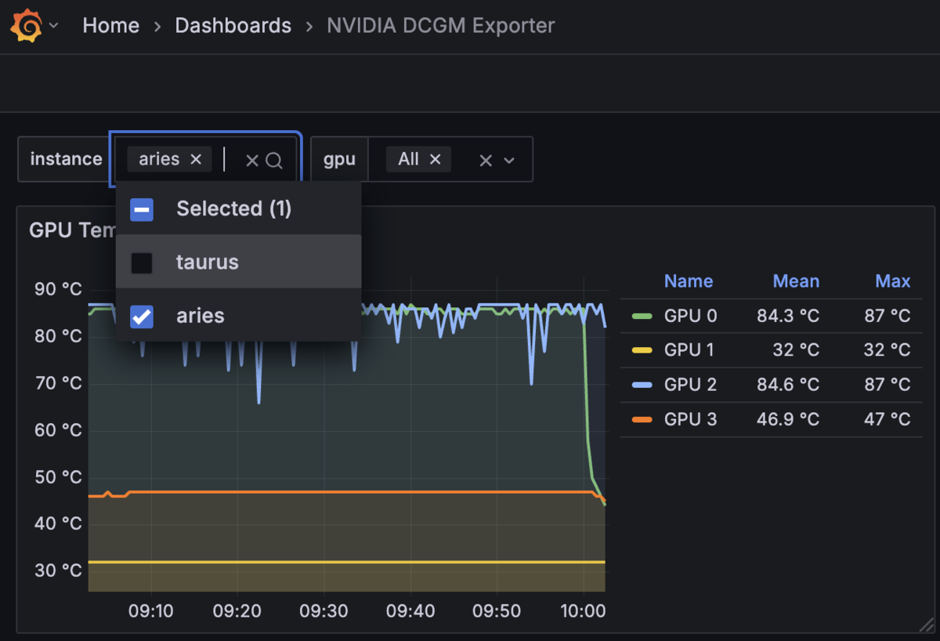
Task: Click the 46.9 °C mean value for GPU 3
Action: tap(788, 419)
